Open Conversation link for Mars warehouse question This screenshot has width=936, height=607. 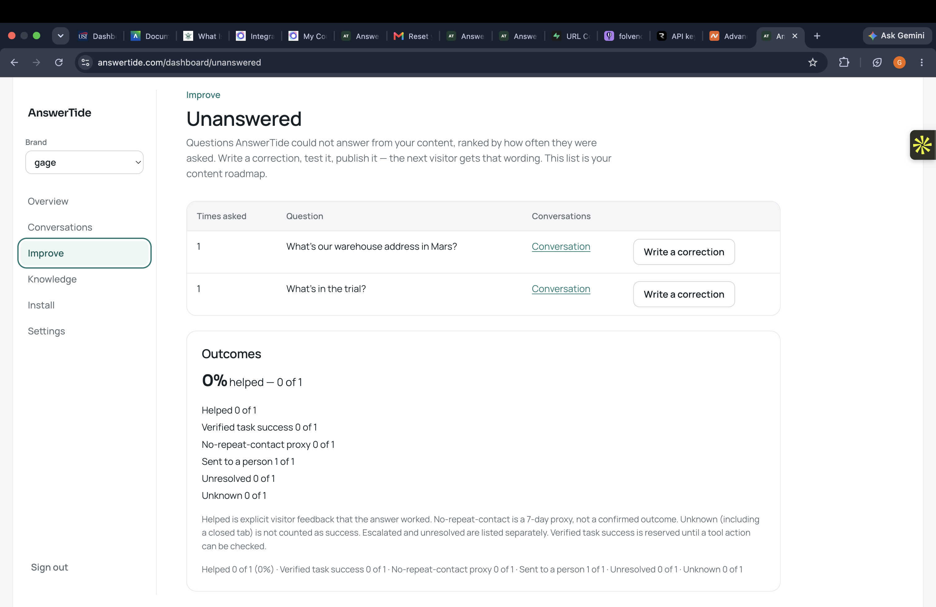point(561,247)
